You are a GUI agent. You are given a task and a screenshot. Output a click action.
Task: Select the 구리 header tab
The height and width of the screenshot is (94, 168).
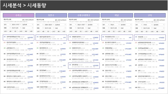tap(150, 15)
